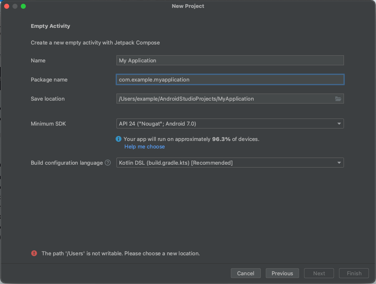Open the Build configuration language dropdown
Screen dimensions: 376x284
point(230,163)
